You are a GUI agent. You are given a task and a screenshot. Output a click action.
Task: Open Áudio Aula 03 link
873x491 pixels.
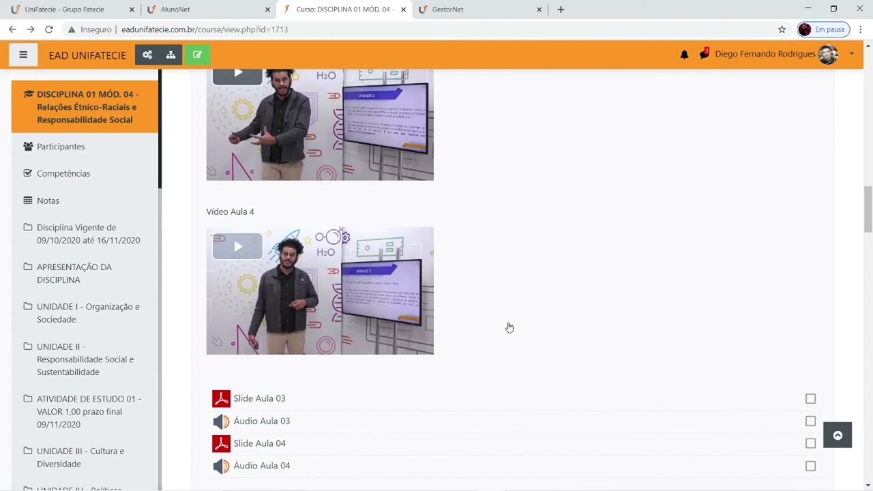(x=261, y=421)
